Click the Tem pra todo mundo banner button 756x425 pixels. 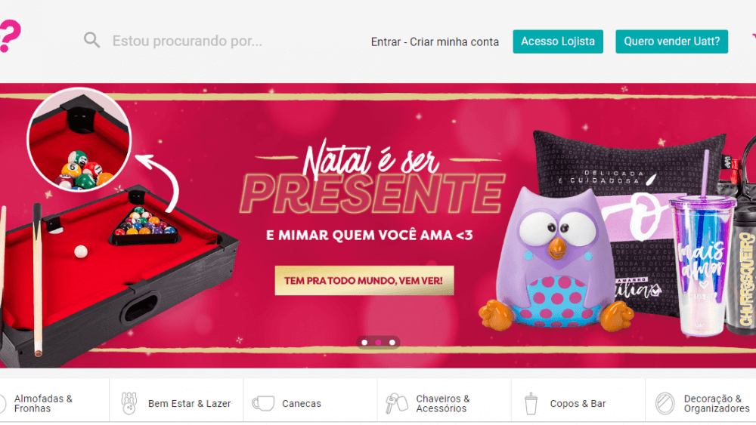click(364, 281)
